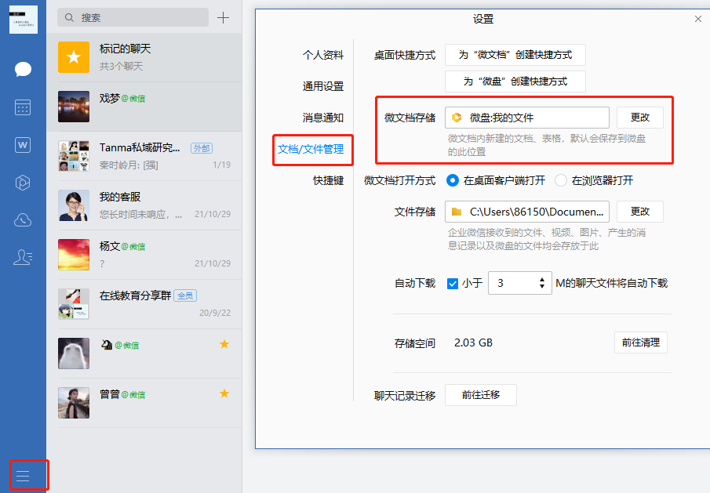Image resolution: width=710 pixels, height=493 pixels.
Task: Click the 20/9/22 date on 在线教育分享群
Action: pos(215,313)
